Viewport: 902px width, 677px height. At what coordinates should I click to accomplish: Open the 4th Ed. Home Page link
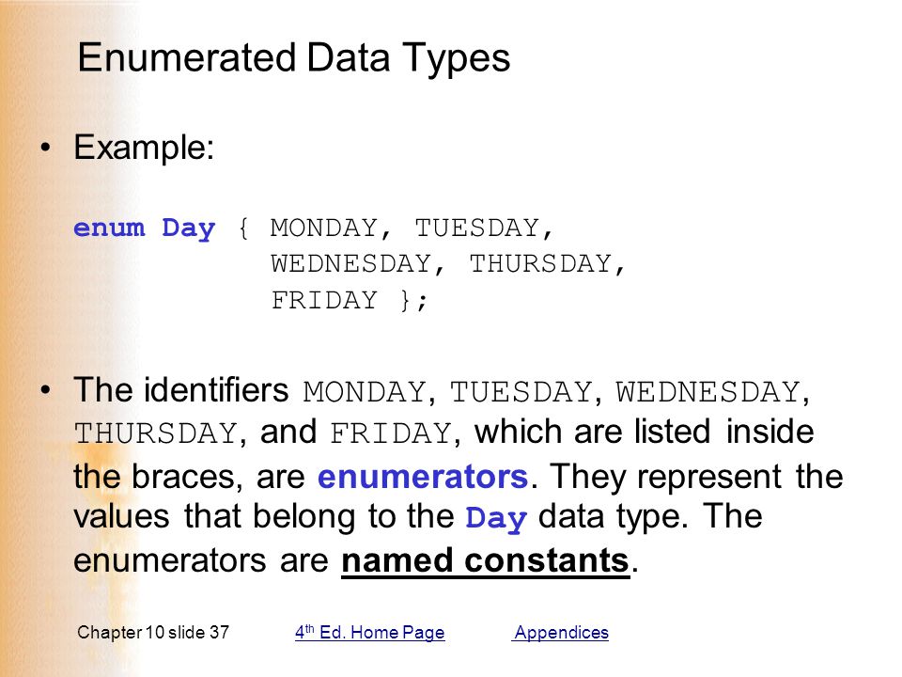[x=370, y=632]
